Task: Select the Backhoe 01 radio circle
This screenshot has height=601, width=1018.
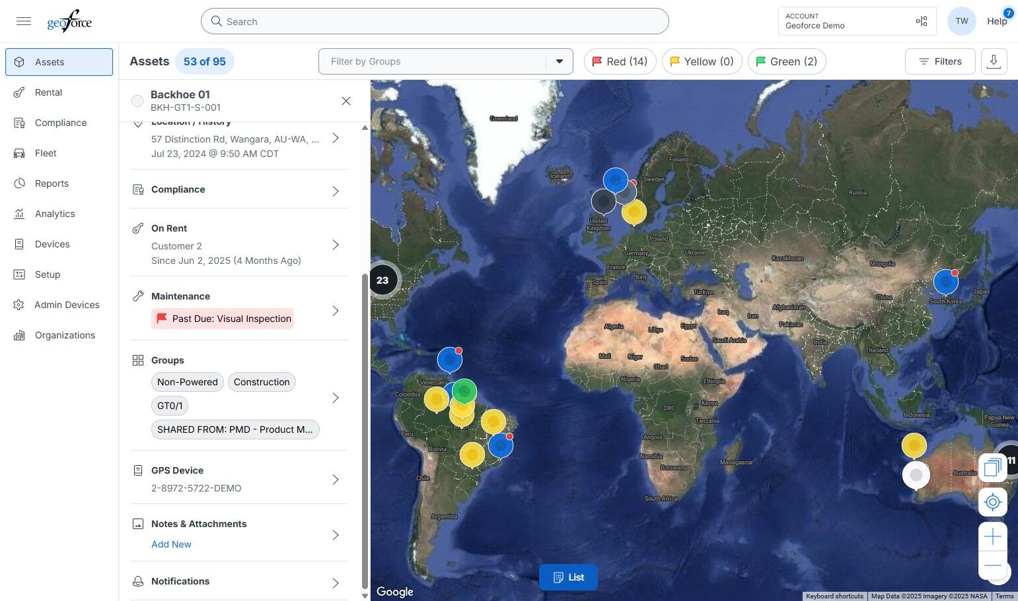Action: point(137,101)
